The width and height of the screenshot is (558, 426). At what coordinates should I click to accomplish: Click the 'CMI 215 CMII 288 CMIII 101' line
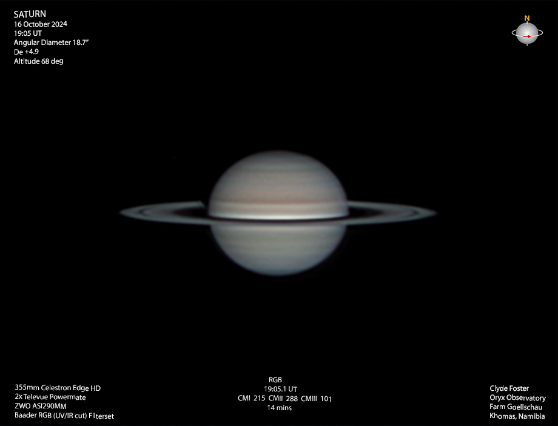point(284,399)
